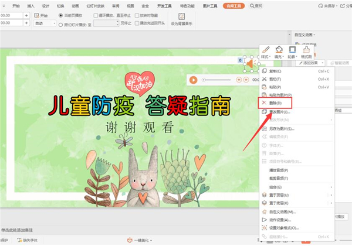Choose 删除(D) from the context menu
The image size is (352, 246).
click(275, 103)
